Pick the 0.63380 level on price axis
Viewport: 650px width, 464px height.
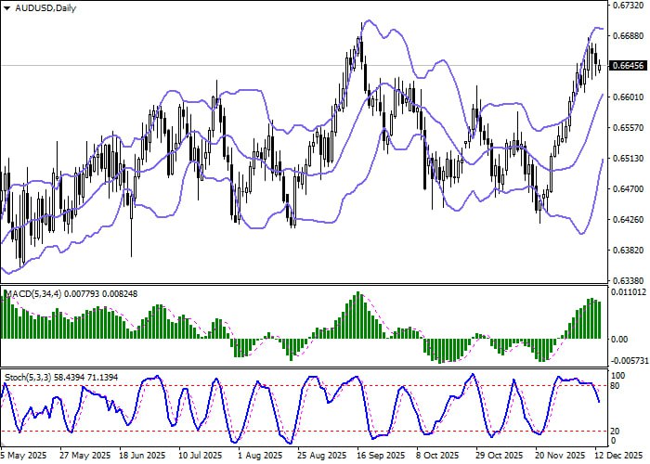tap(630, 279)
